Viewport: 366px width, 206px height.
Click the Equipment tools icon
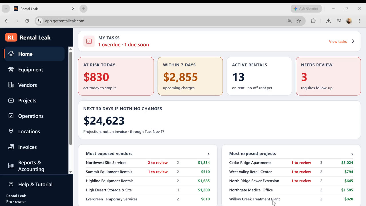[11, 69]
